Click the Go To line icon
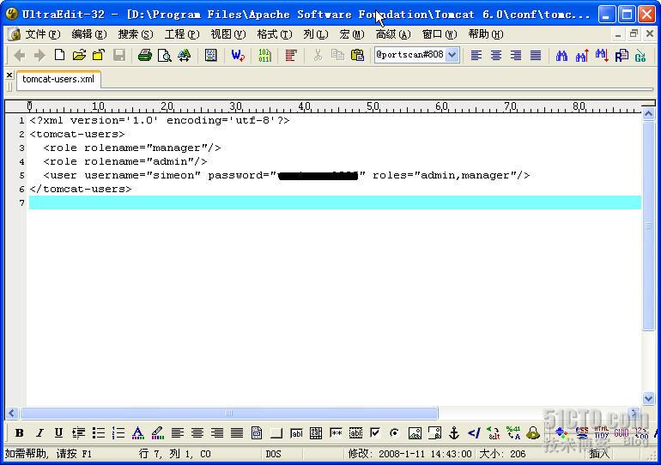The height and width of the screenshot is (465, 661). 640,55
